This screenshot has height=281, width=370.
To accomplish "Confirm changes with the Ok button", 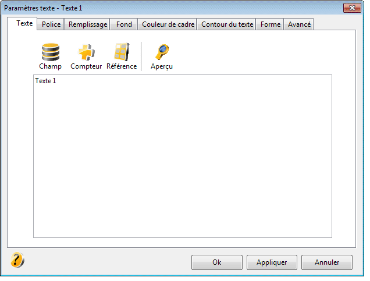I will click(x=217, y=262).
